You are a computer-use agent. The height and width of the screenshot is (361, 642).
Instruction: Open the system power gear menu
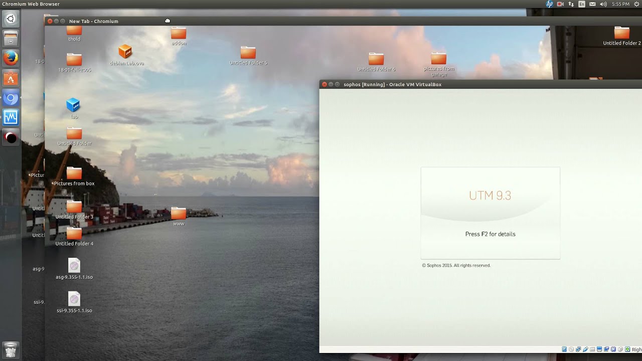pyautogui.click(x=636, y=4)
